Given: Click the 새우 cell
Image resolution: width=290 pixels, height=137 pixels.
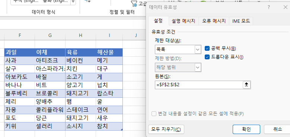Looking at the screenshot, I should (x=109, y=118).
